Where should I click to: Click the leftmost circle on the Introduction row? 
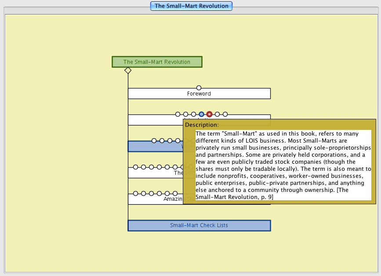pos(178,114)
